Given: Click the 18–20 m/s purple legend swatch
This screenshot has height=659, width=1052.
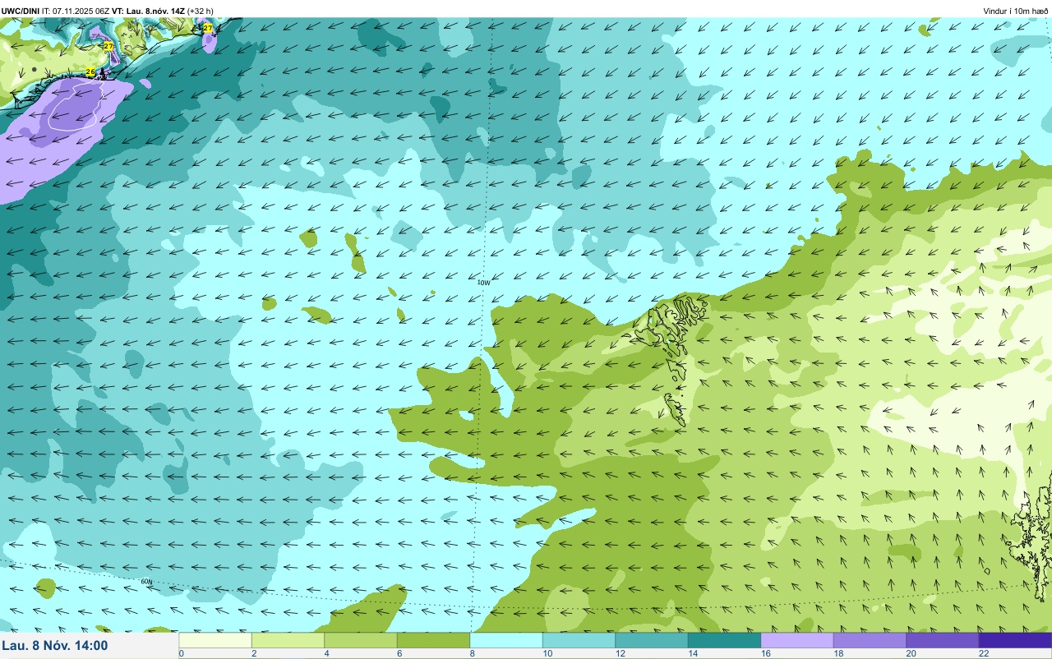Looking at the screenshot, I should point(870,640).
